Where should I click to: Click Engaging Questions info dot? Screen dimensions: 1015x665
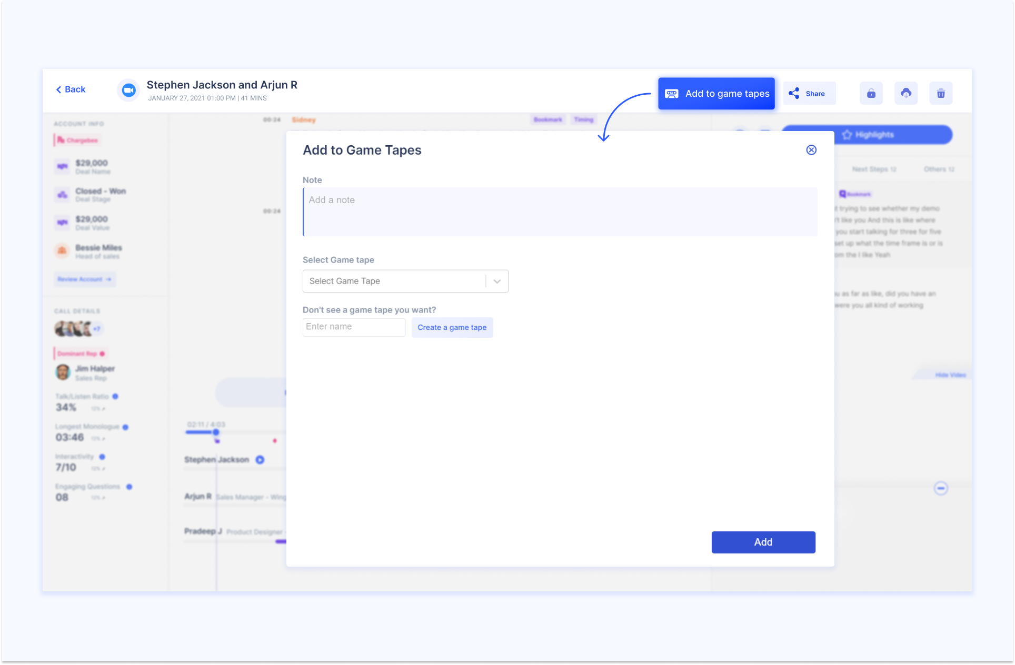point(129,487)
